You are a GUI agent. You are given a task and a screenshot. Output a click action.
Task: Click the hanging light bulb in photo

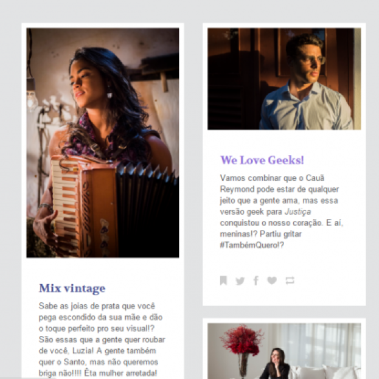tap(32, 98)
